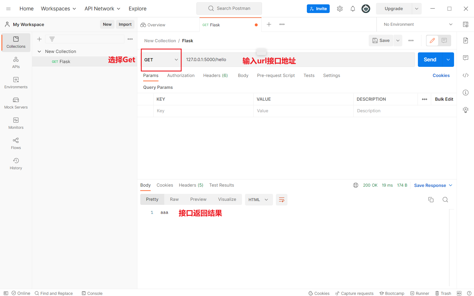The height and width of the screenshot is (296, 474).
Task: Click the query param Key field
Action: coord(203,111)
